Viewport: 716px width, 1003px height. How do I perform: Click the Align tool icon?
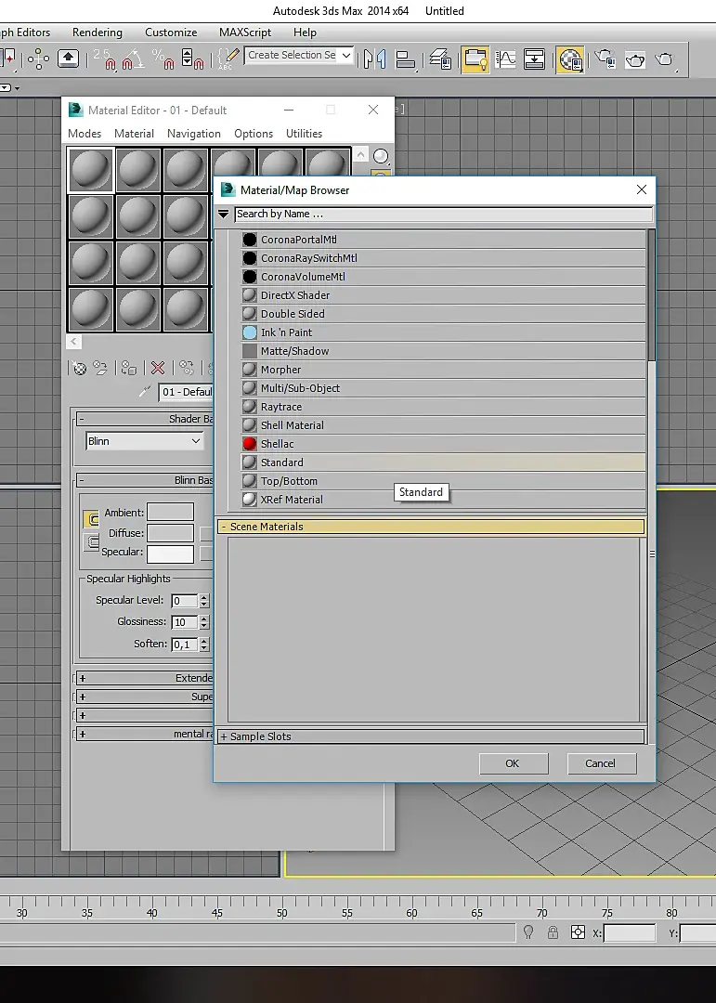tap(406, 59)
